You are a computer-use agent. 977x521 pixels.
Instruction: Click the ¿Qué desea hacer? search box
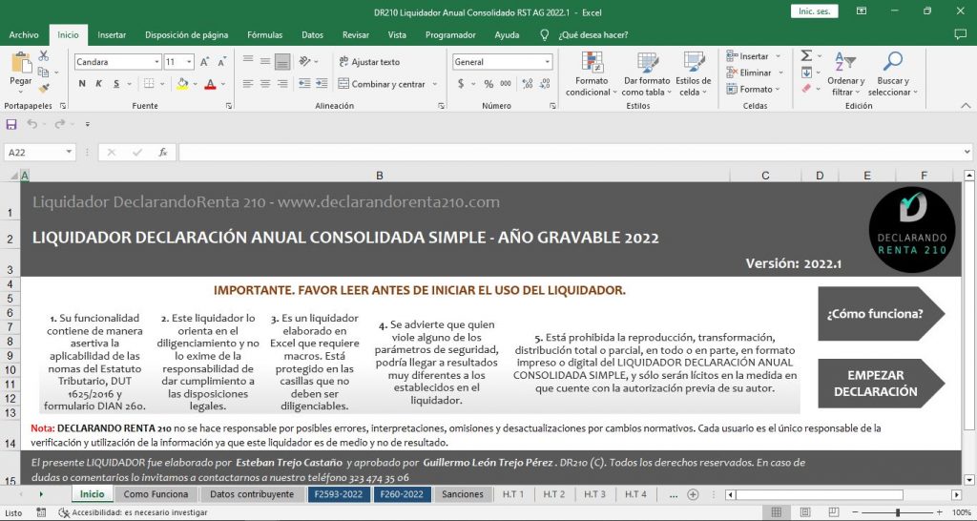[x=593, y=35]
